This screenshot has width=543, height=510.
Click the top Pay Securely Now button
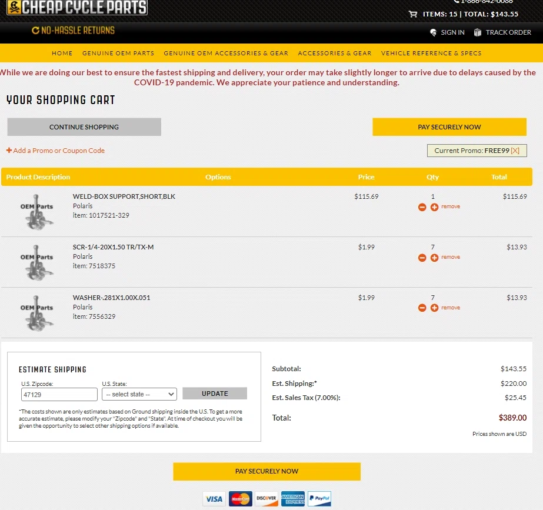click(x=449, y=127)
